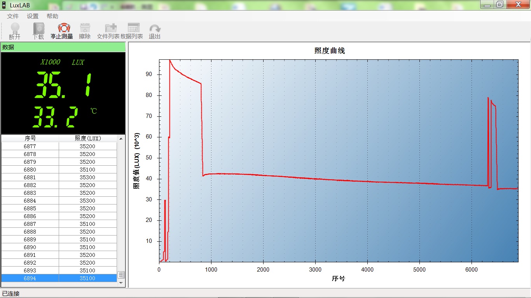Open the 帮助 menu
Viewport: 531px width, 298px height.
(52, 16)
